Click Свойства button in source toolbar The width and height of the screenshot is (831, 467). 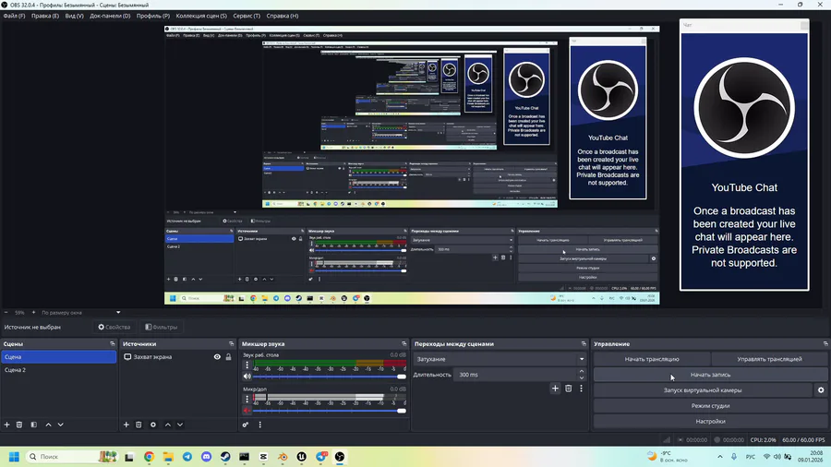point(114,328)
